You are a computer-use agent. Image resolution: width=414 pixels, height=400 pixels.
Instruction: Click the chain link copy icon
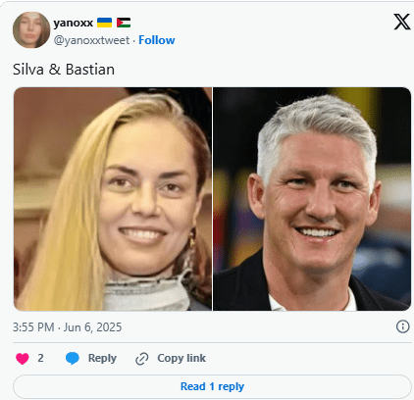[142, 359]
